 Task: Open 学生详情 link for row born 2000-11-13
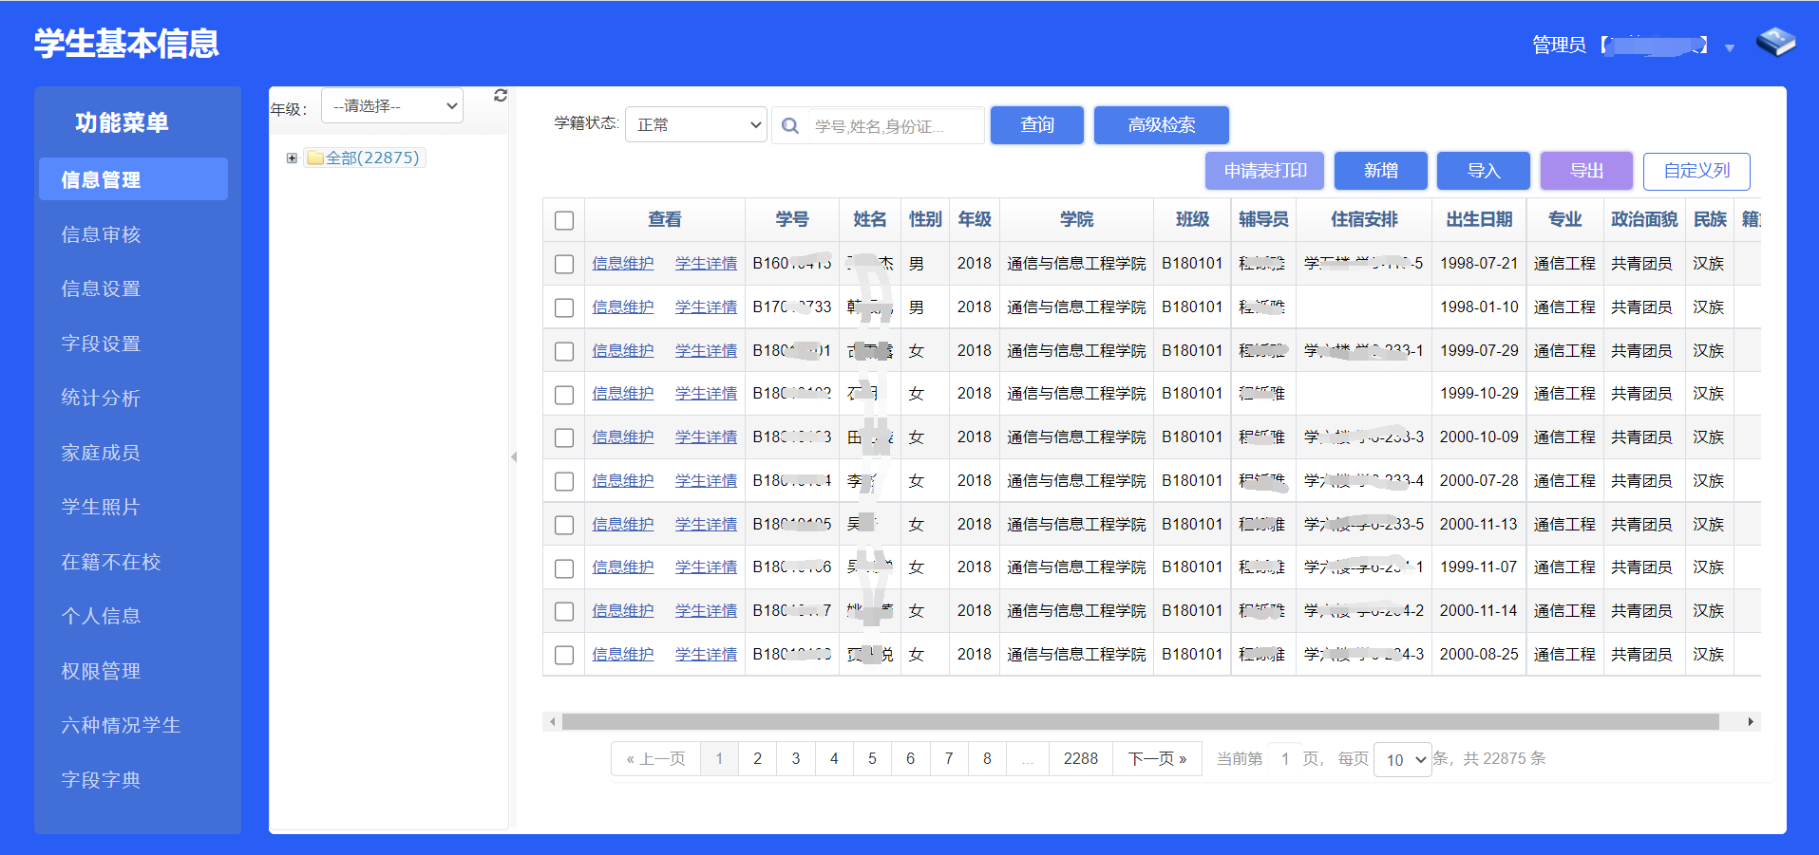tap(706, 524)
